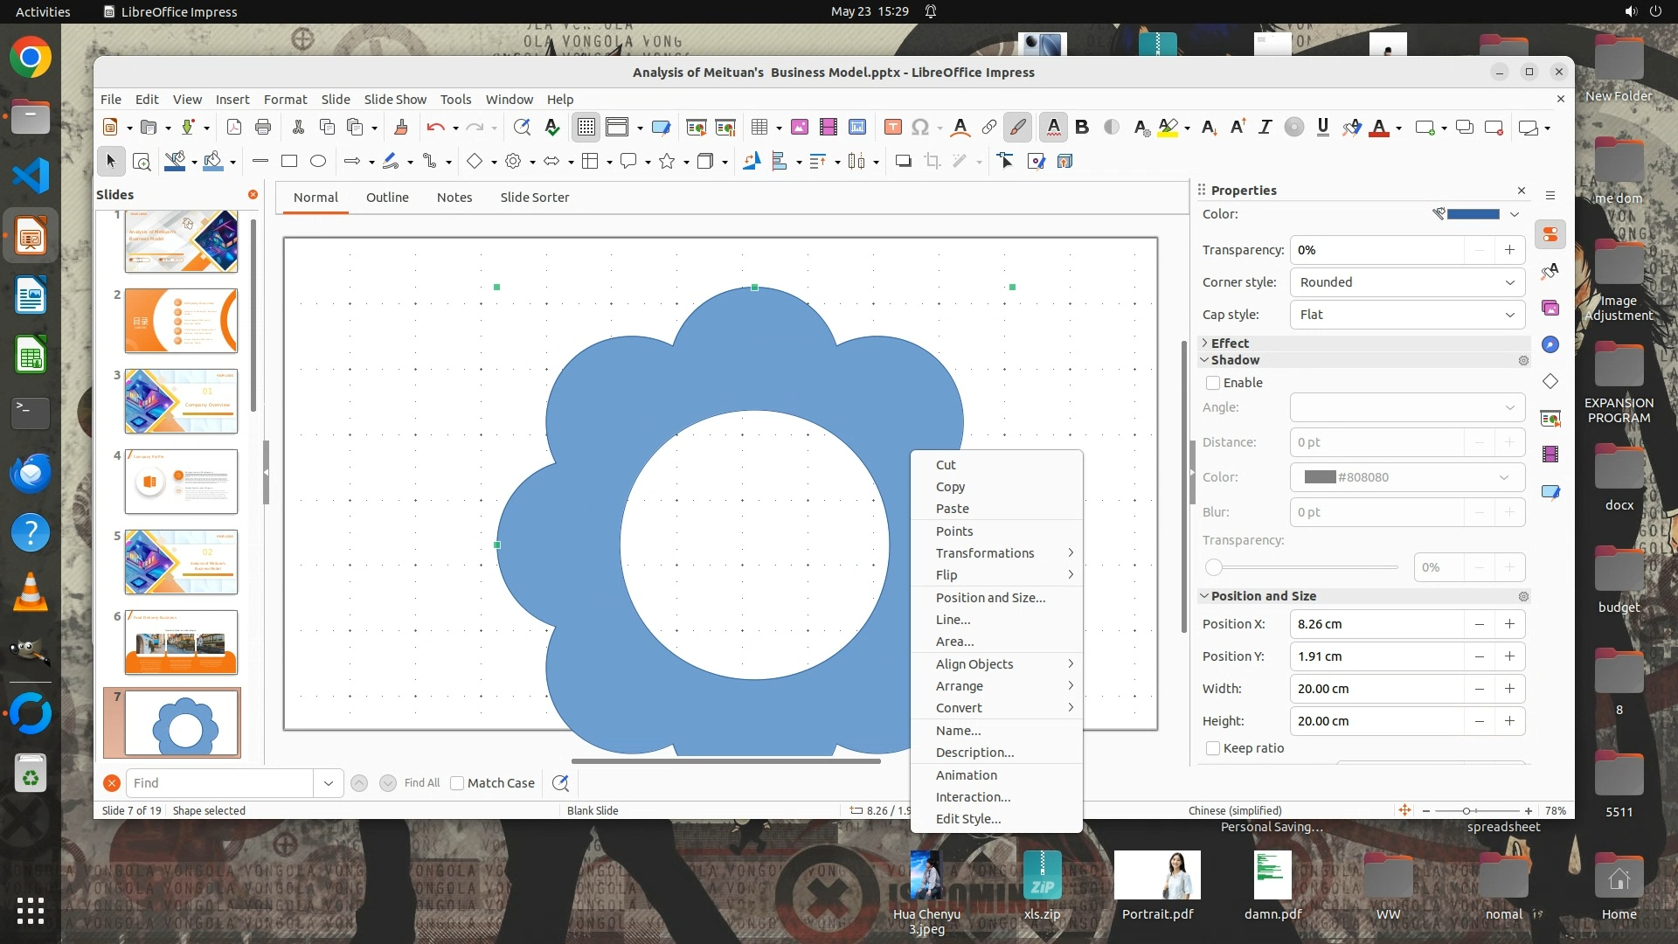Click the Insert Text Box icon
The height and width of the screenshot is (944, 1678).
tap(892, 128)
